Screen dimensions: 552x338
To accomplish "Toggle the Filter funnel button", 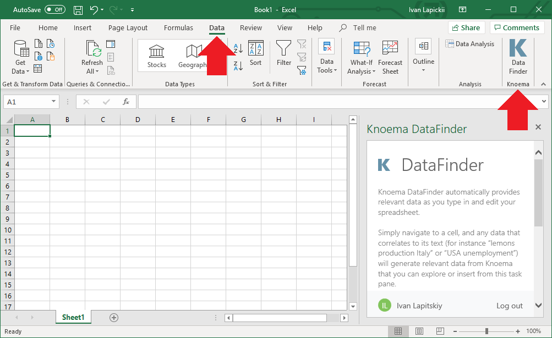I will tap(284, 53).
